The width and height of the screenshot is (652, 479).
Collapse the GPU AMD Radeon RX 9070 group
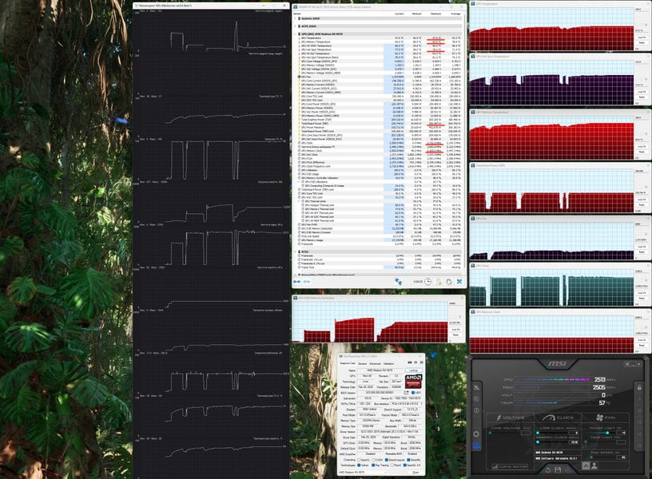tap(295, 34)
